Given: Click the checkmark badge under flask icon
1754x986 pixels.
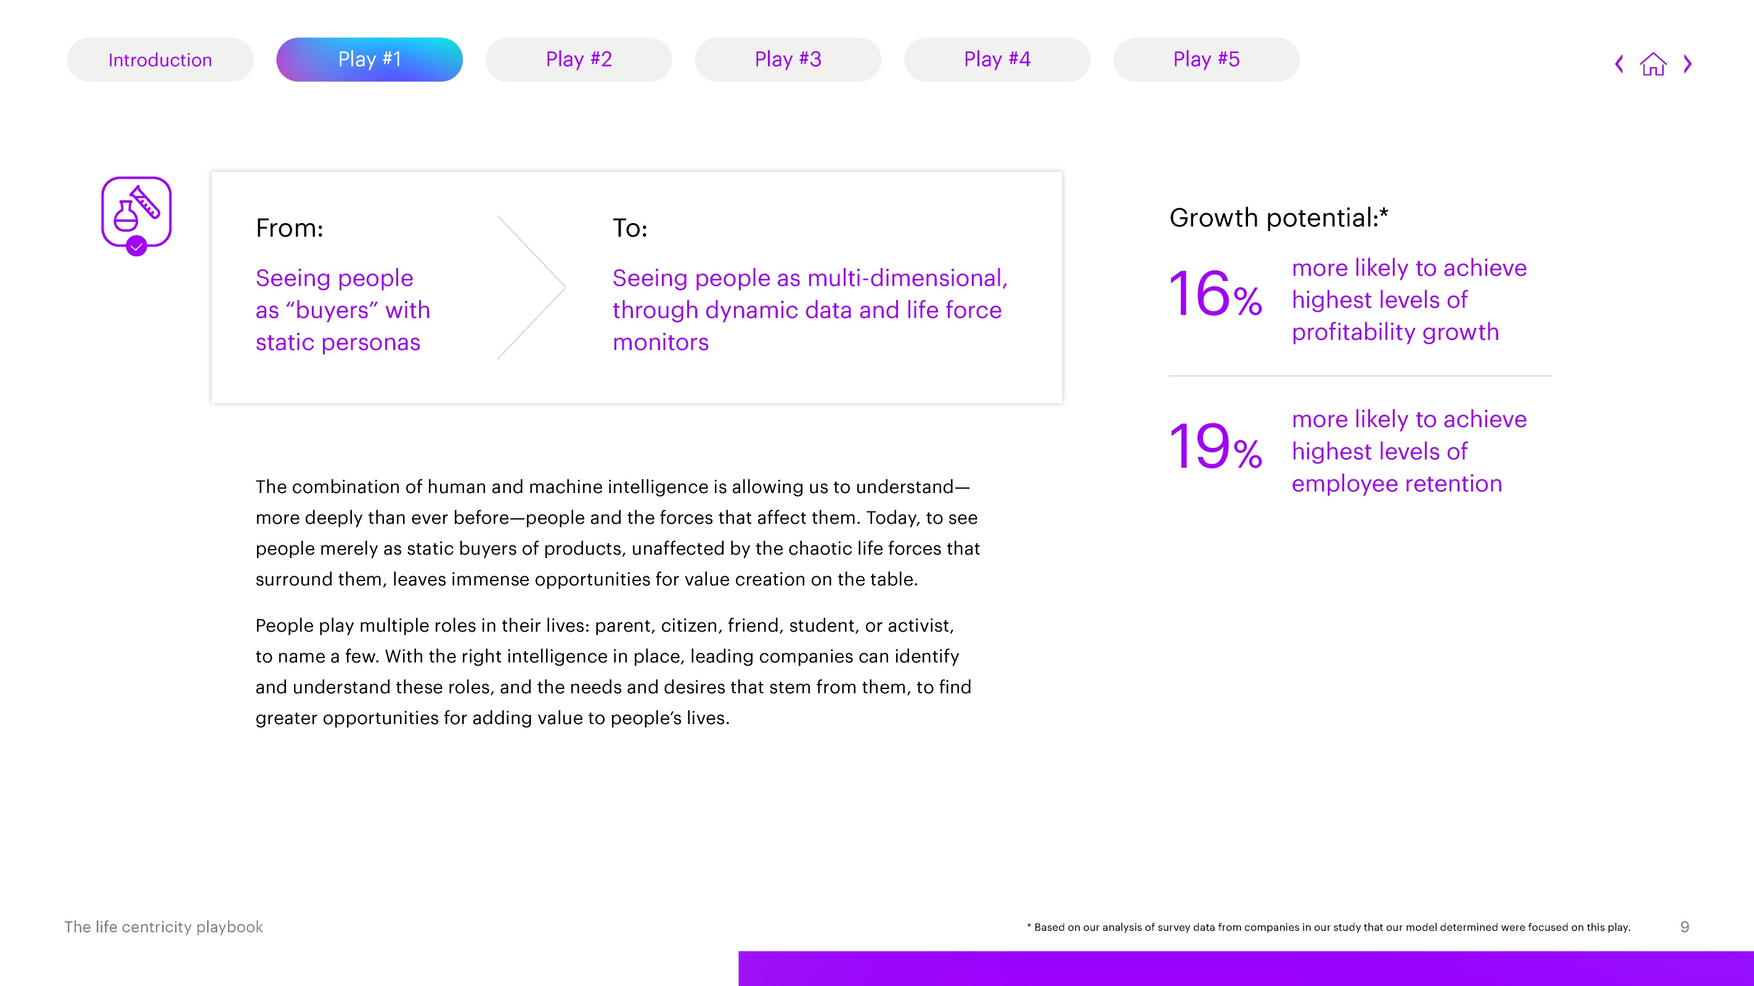Looking at the screenshot, I should [137, 246].
